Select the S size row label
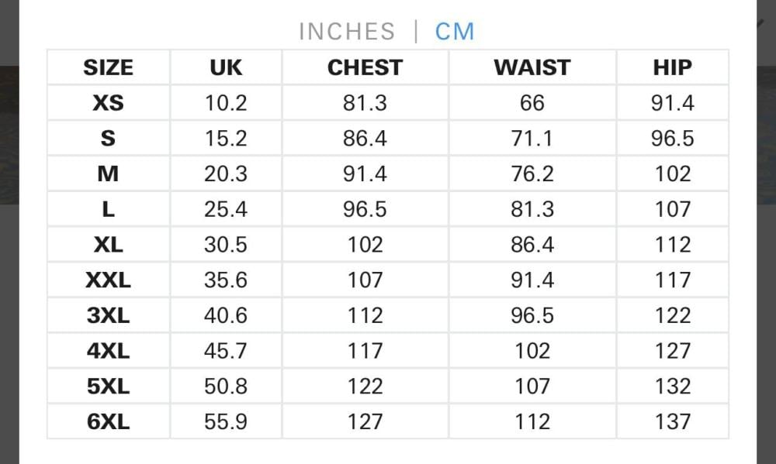Viewport: 776px width, 464px height. pos(108,139)
